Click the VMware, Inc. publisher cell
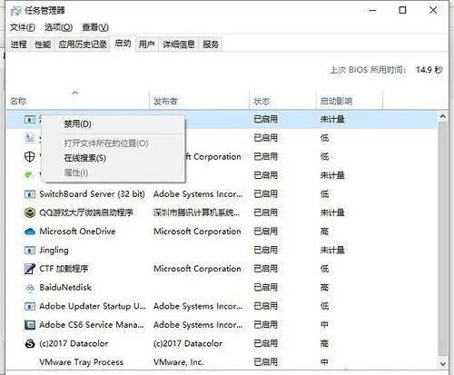454x375 pixels. pos(178,362)
